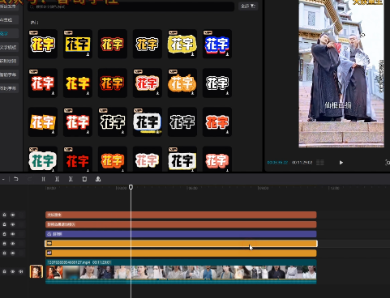390x298 pixels.
Task: Open the 花字 category in left sidebar
Action: point(8,34)
